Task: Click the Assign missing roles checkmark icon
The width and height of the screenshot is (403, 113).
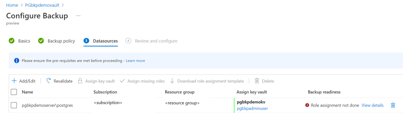Action: click(x=122, y=81)
